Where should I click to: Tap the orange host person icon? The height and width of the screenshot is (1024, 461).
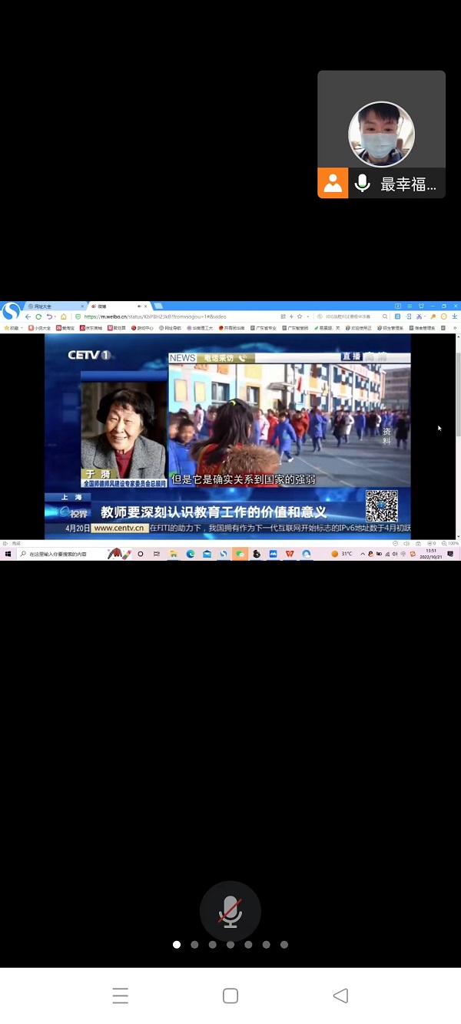coord(333,184)
